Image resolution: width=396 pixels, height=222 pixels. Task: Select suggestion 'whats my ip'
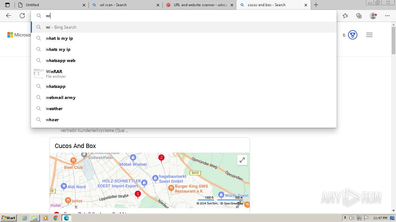click(184, 49)
